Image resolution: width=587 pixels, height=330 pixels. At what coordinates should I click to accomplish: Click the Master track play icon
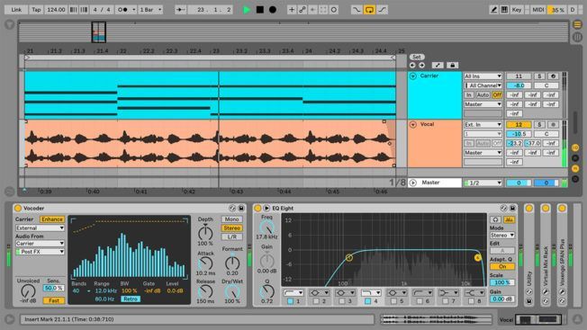click(413, 183)
